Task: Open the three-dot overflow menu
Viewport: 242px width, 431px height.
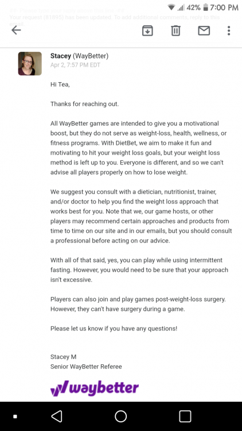Action: (x=229, y=30)
